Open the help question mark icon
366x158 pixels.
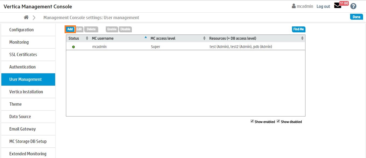[x=353, y=6]
